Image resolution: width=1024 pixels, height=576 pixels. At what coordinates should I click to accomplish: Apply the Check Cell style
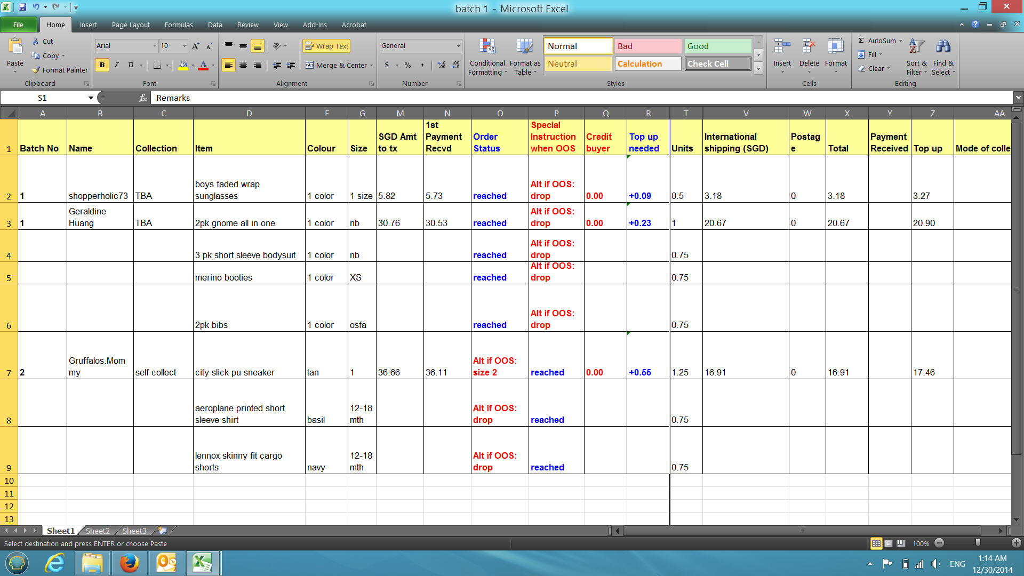point(717,64)
